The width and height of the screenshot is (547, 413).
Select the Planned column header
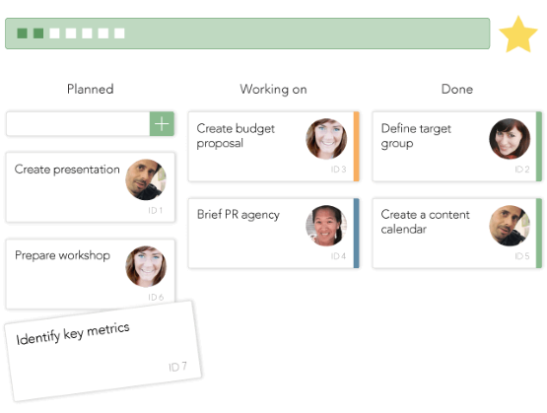91,89
